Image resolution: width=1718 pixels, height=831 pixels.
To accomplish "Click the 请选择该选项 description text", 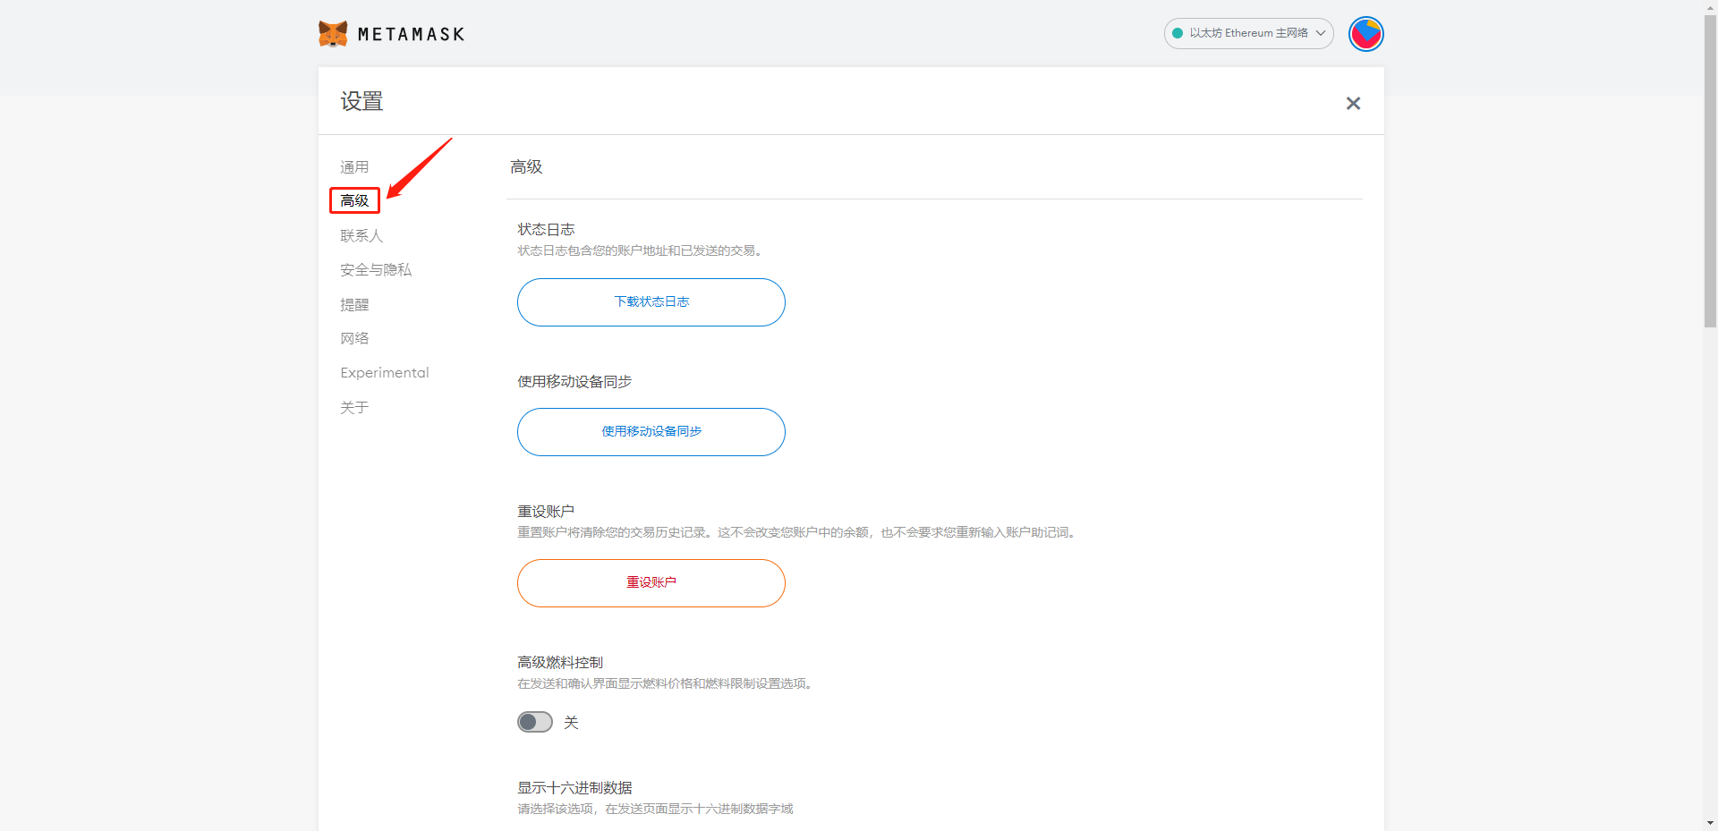I will (655, 810).
